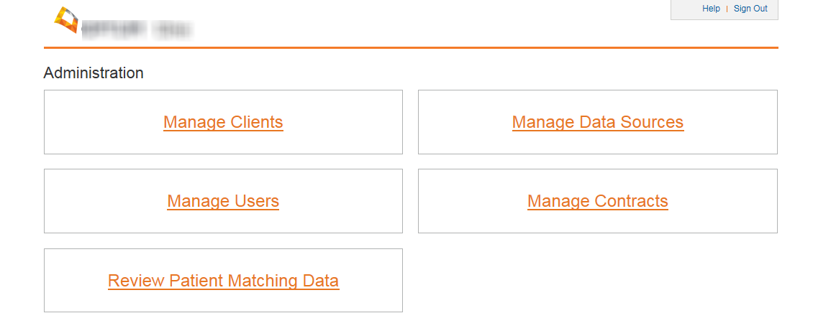
Task: Click the empty space below Manage Contracts tile
Action: pos(597,280)
